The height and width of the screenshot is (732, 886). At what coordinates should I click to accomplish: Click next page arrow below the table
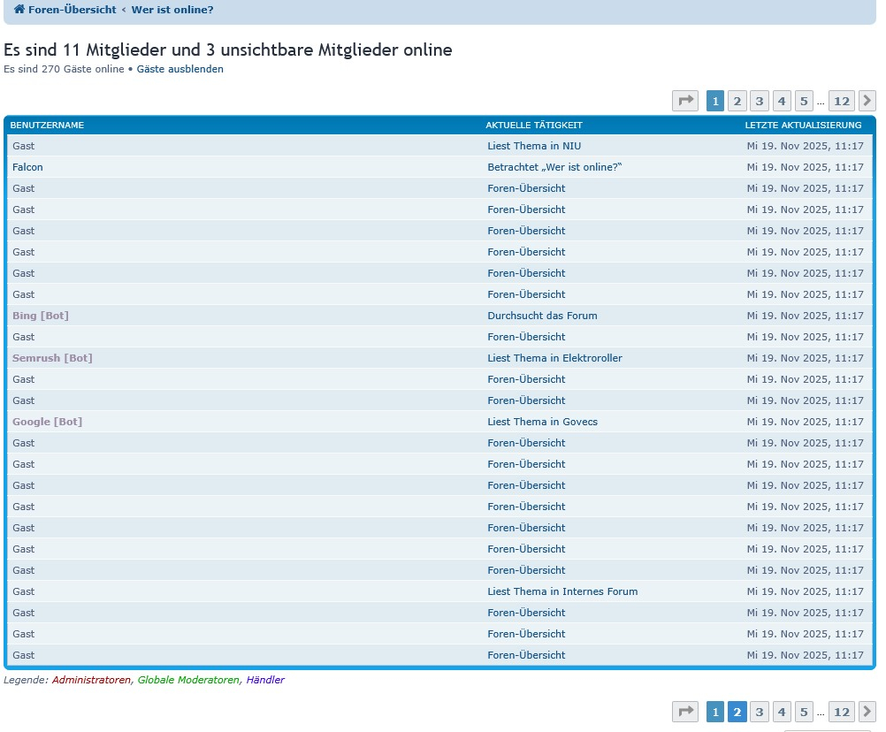click(867, 712)
